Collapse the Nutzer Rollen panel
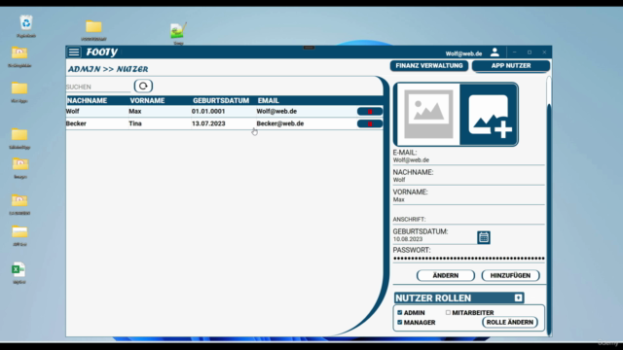The width and height of the screenshot is (623, 350). [519, 298]
